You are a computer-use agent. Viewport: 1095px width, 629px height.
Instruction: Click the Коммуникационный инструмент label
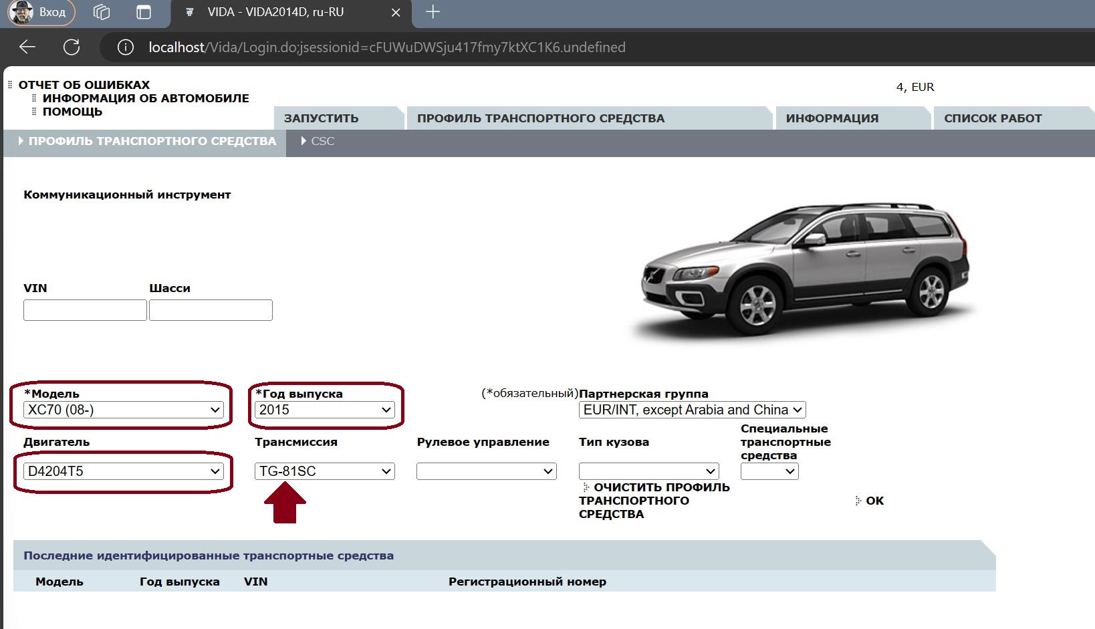tap(127, 195)
